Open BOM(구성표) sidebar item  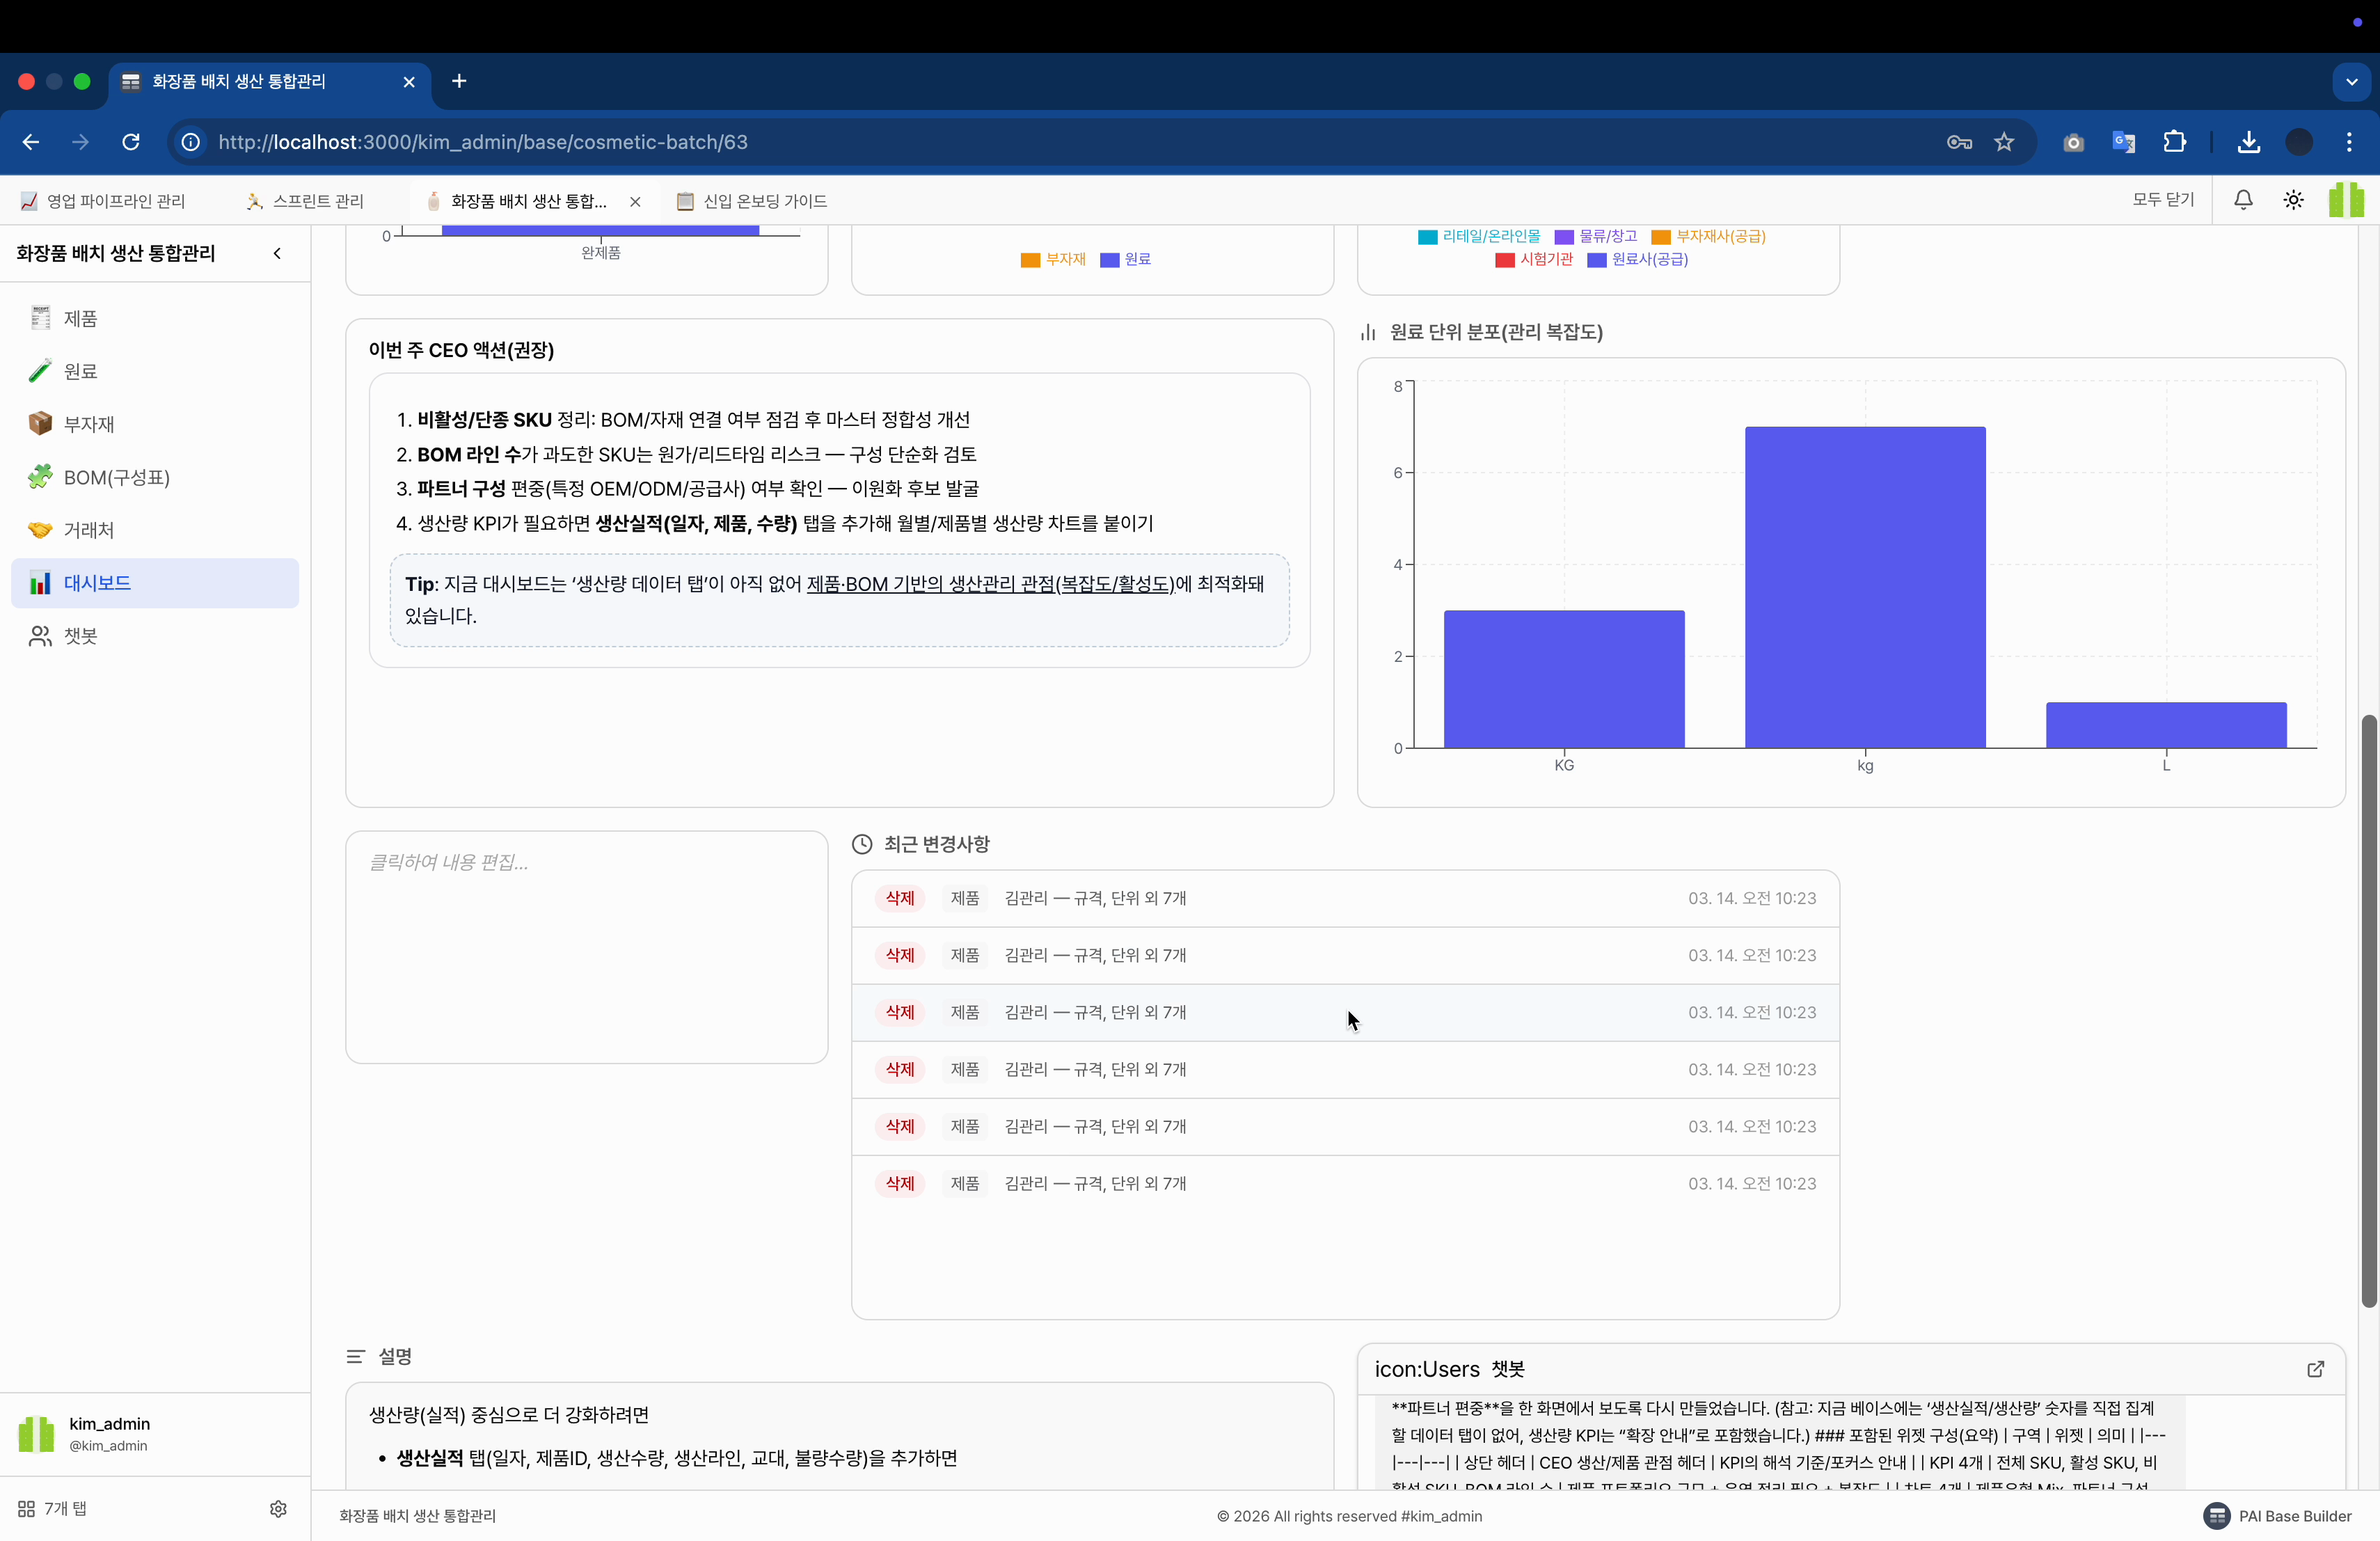[116, 477]
